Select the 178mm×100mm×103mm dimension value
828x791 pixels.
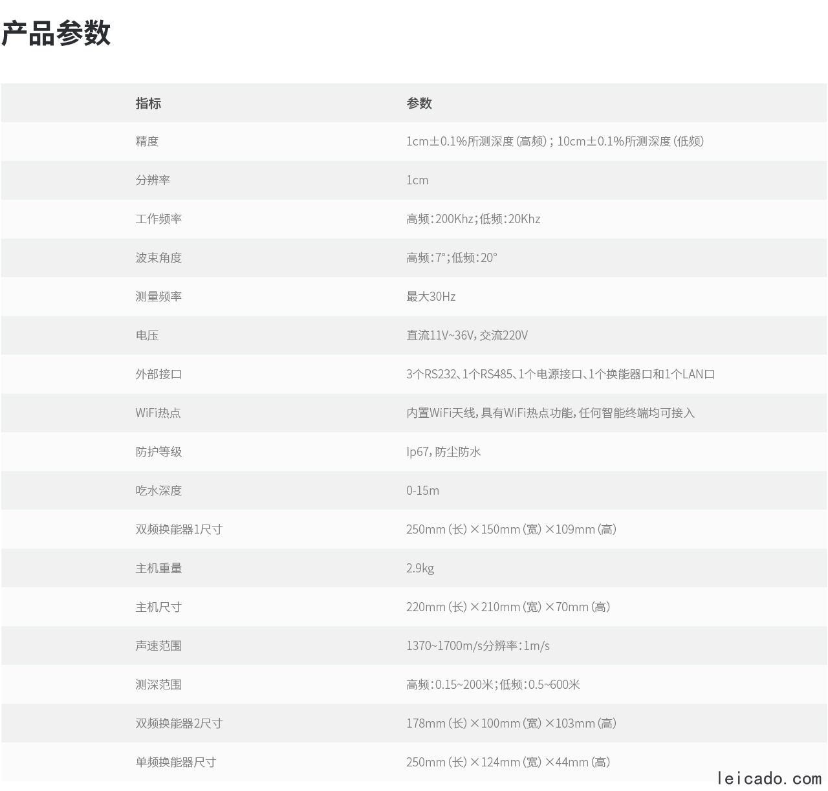pyautogui.click(x=511, y=724)
